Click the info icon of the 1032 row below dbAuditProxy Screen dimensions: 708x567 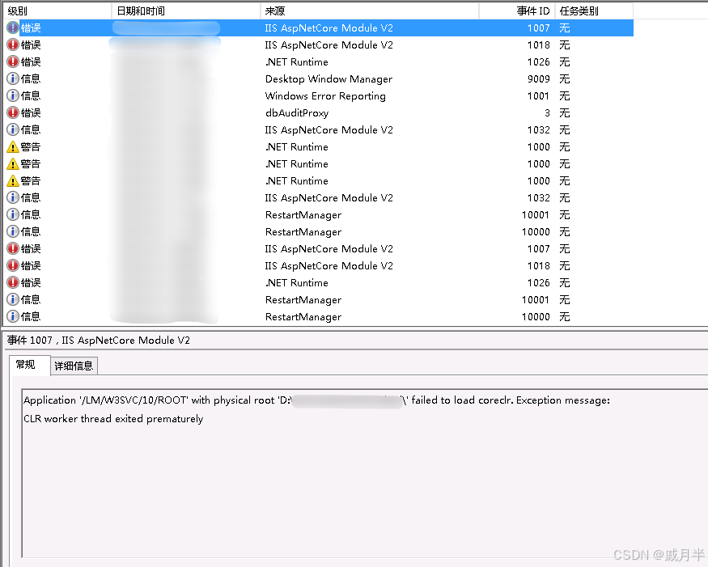13,130
